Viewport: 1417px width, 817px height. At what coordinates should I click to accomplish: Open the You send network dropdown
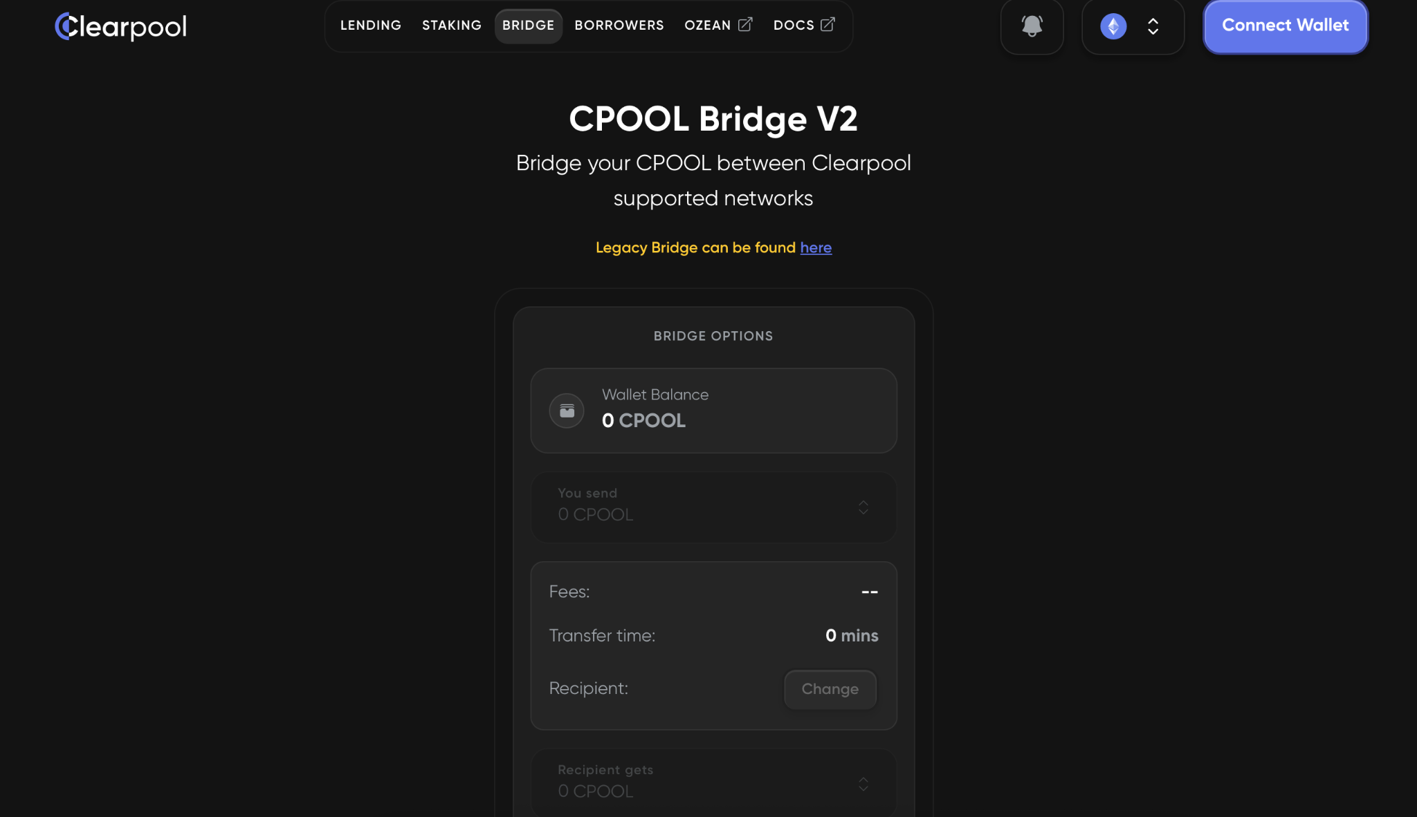pyautogui.click(x=863, y=507)
